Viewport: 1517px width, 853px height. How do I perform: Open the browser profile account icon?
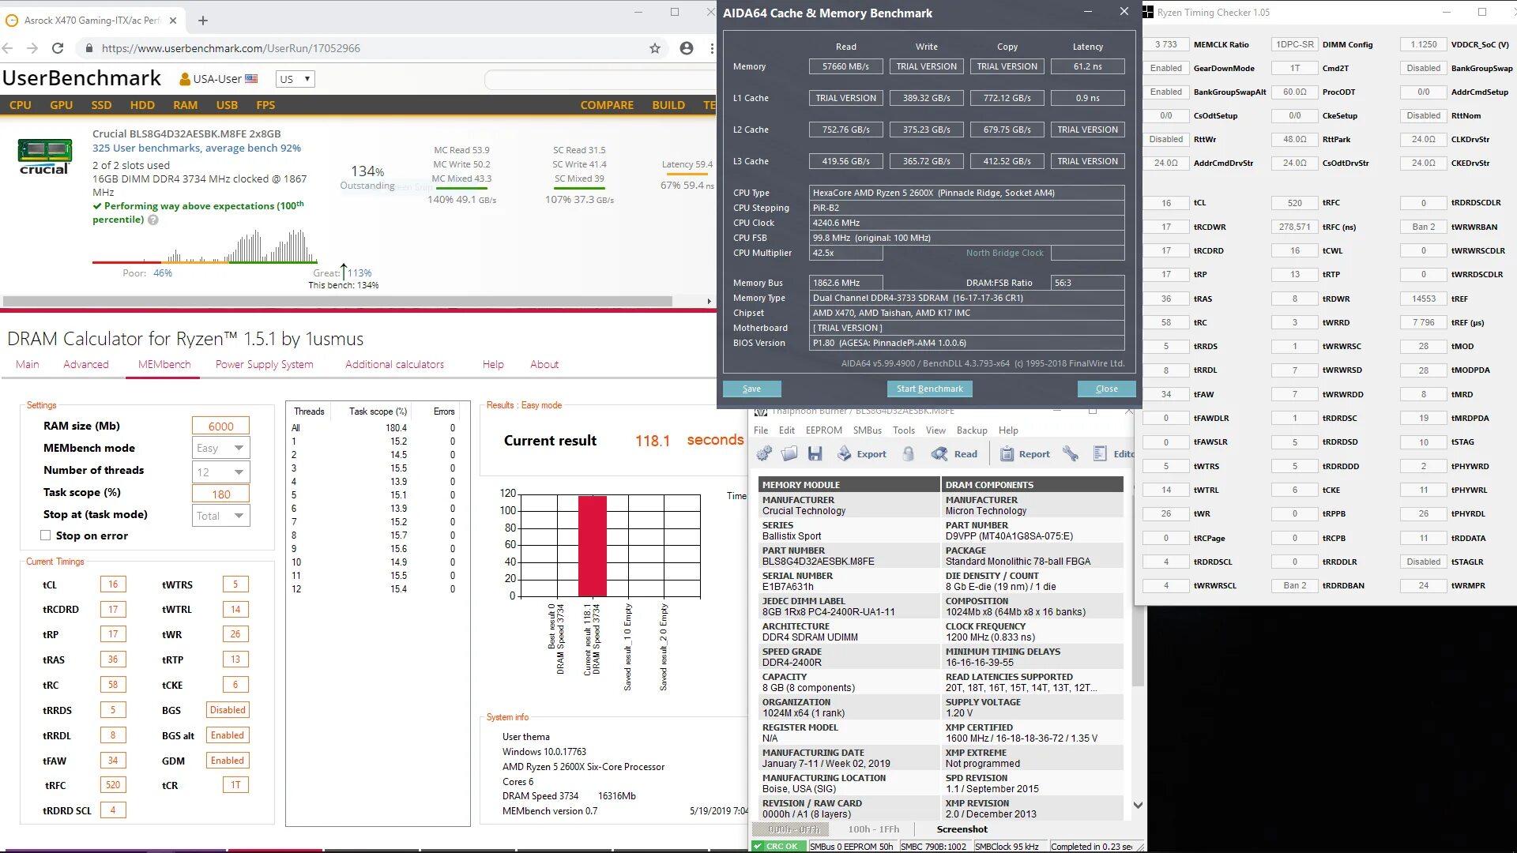687,48
